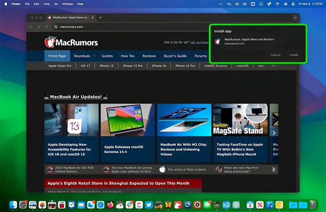Open the iPhone 16 Pro topic link
326x212 pixels.
pyautogui.click(x=185, y=66)
